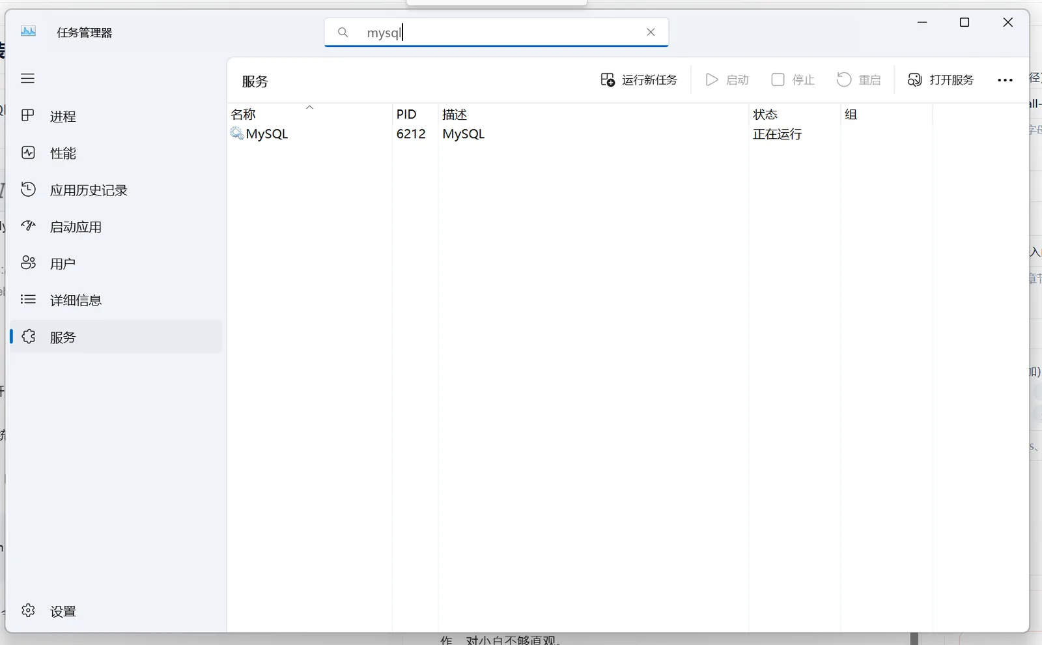Open 详细信息 details page
Screen dimensions: 1042x645
pos(116,300)
